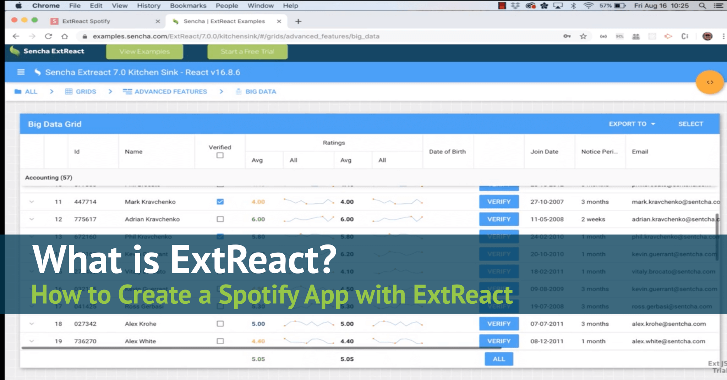Click the ALL verify button in summary row

(499, 359)
